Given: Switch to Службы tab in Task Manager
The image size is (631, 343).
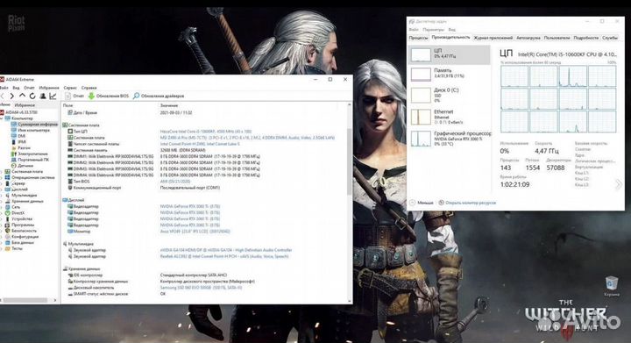Looking at the screenshot, I should (x=610, y=38).
